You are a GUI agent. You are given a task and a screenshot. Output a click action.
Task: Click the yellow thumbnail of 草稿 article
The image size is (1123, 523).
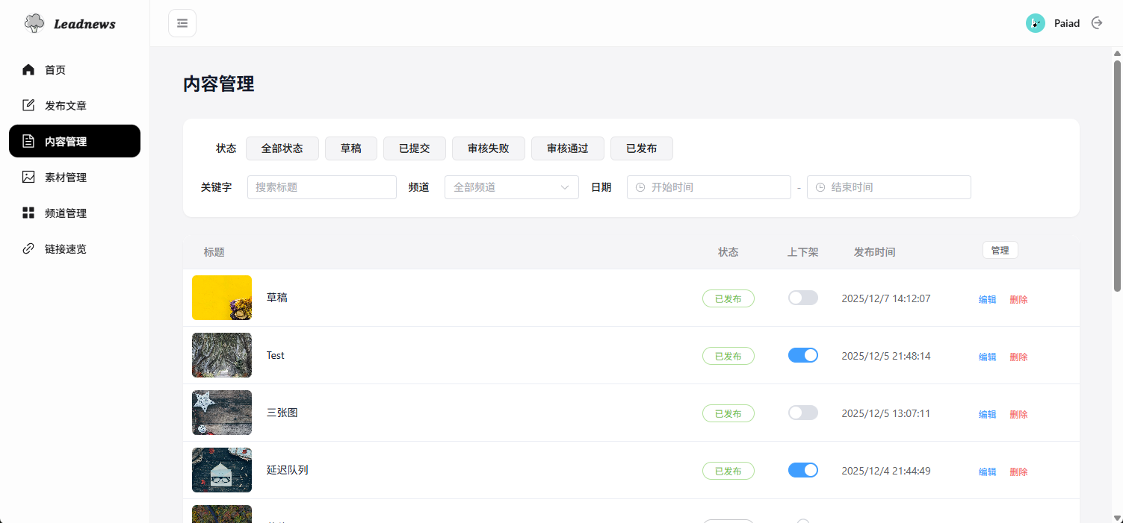click(x=222, y=298)
